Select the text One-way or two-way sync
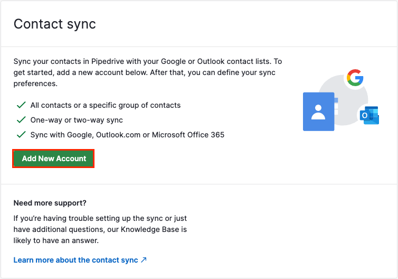 tap(77, 120)
